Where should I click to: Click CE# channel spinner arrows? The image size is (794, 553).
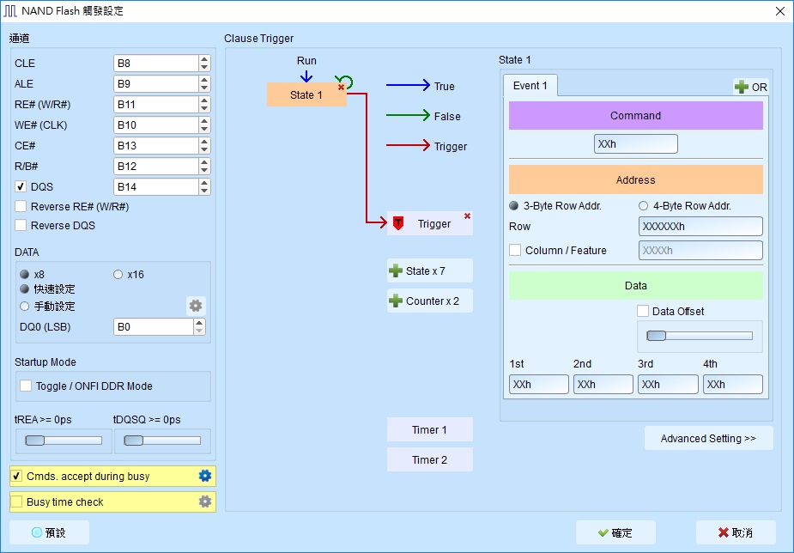point(204,145)
